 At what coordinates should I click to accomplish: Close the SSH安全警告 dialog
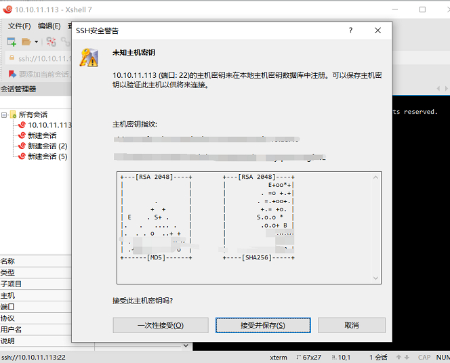377,30
